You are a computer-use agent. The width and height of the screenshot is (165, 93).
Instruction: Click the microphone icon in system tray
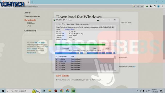point(143,91)
